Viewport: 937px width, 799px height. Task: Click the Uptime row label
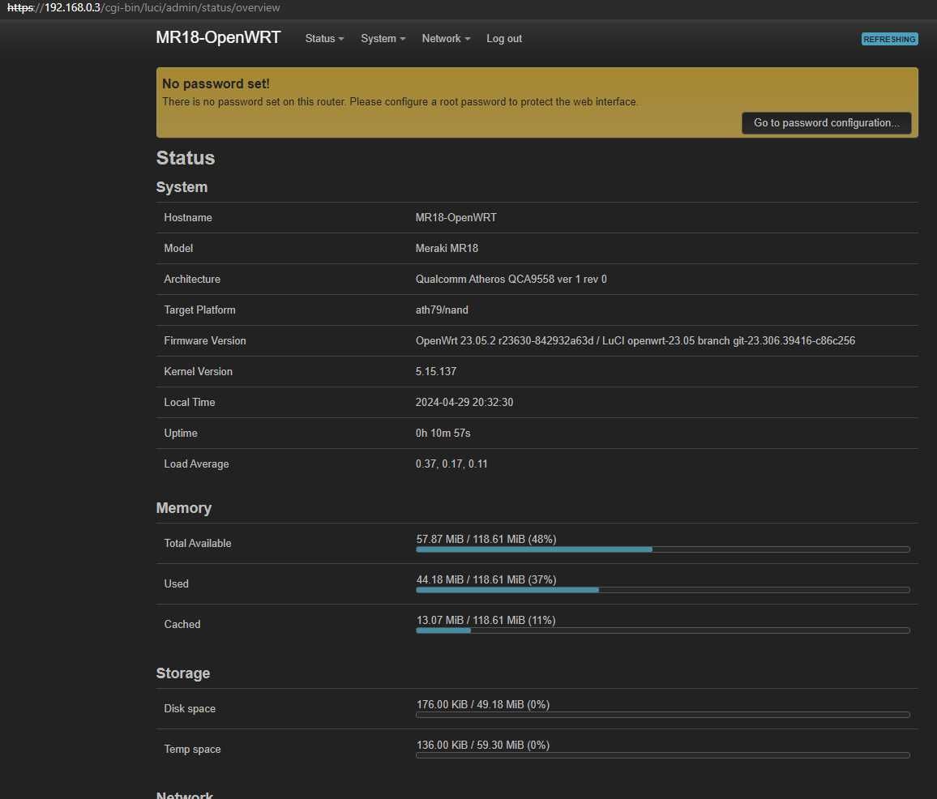(181, 434)
